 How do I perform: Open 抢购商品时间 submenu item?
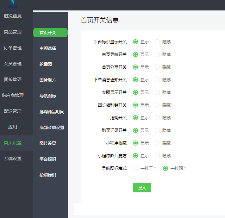point(52,112)
